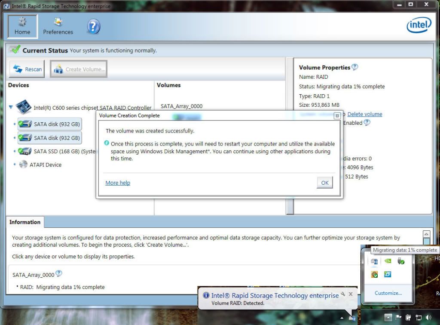Select the ATAPI Device disc icon
This screenshot has height=325, width=440.
(23, 164)
